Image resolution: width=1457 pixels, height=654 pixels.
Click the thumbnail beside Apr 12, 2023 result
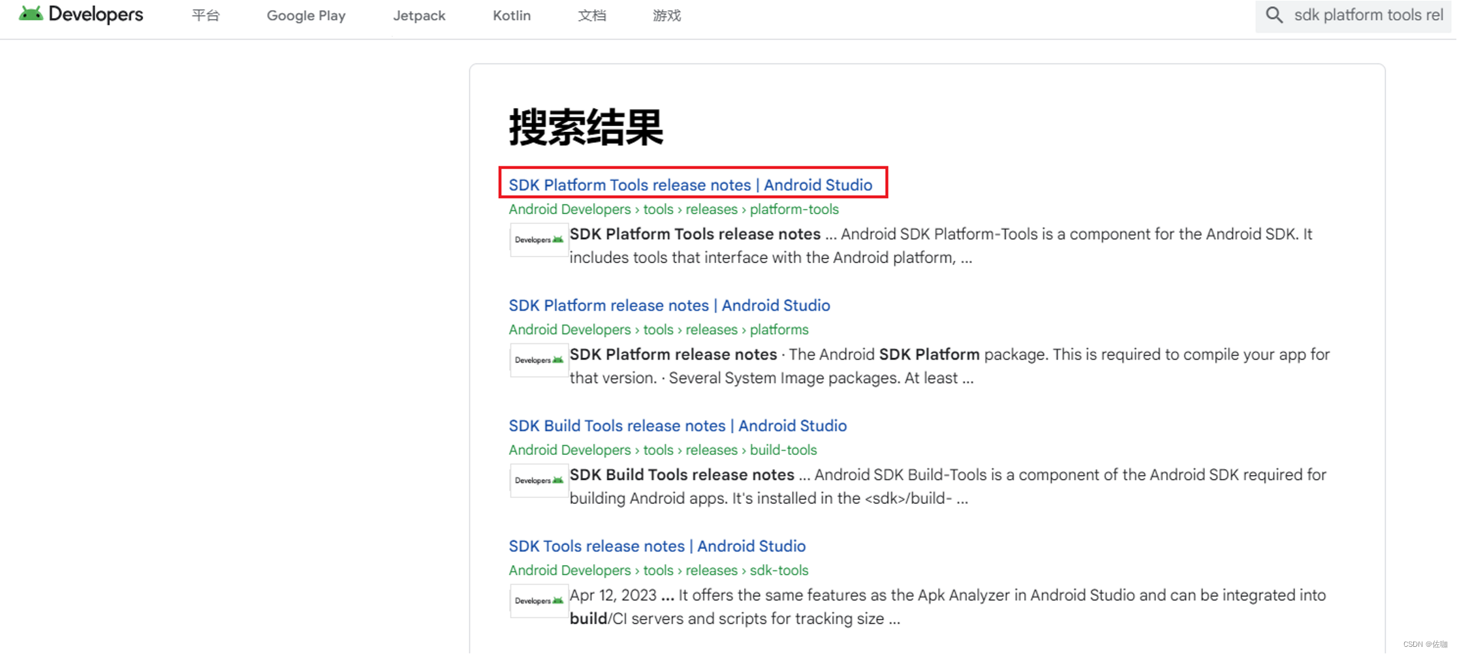539,600
